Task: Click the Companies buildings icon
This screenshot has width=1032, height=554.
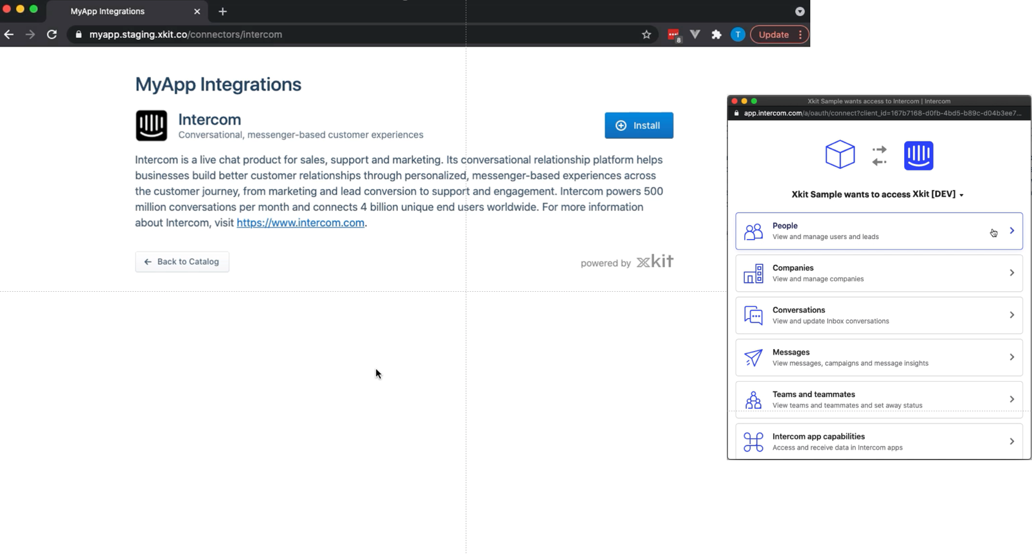Action: (x=753, y=274)
